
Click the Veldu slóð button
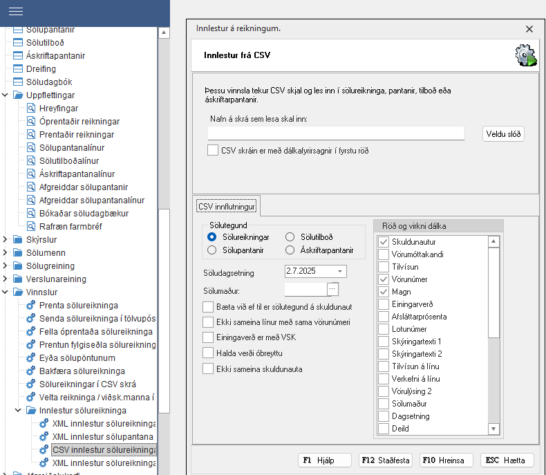tap(503, 134)
